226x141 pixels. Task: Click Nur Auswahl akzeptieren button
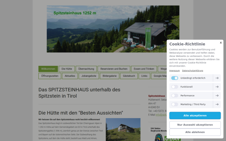[195, 125]
